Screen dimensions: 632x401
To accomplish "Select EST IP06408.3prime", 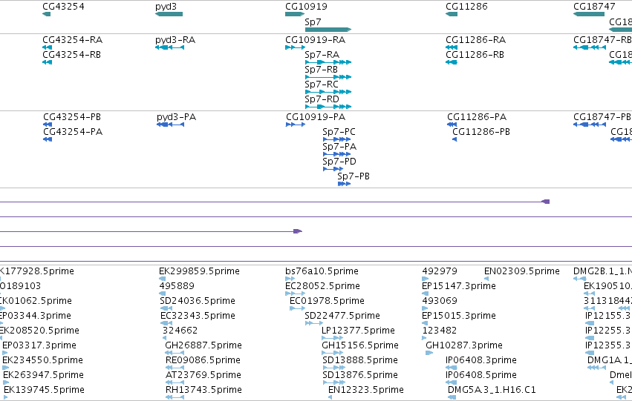I will [x=481, y=361].
